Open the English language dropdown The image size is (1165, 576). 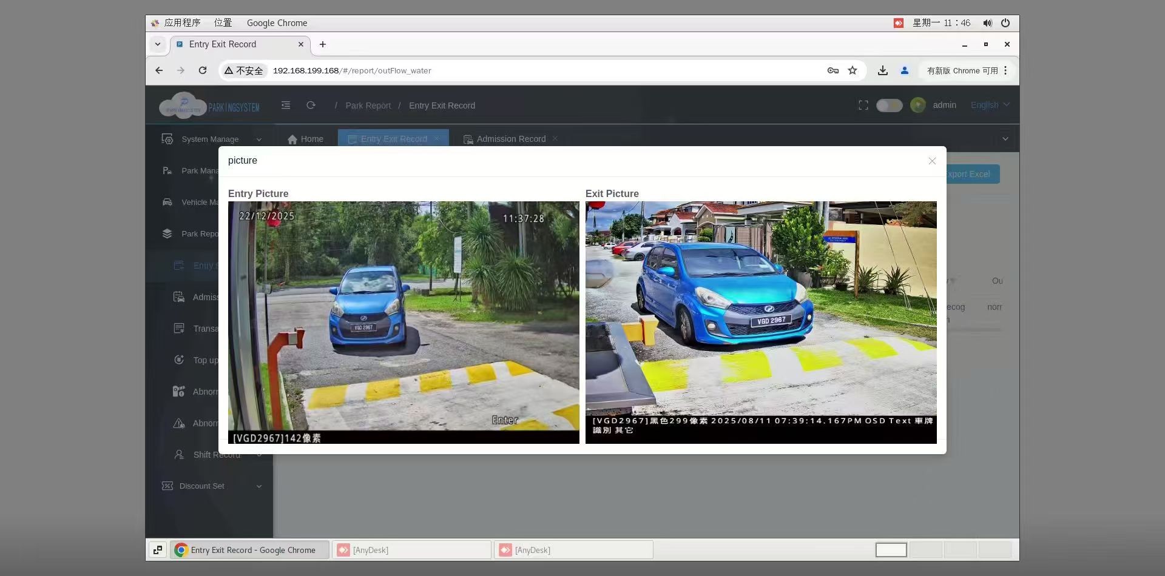[x=990, y=105]
